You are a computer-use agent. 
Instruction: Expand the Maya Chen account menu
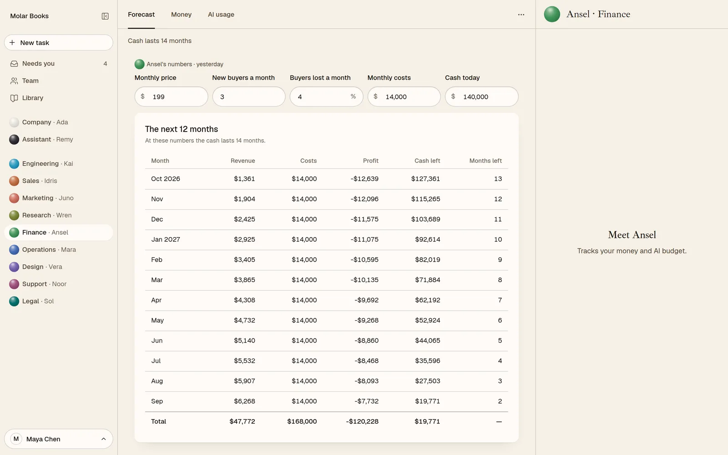pos(59,439)
